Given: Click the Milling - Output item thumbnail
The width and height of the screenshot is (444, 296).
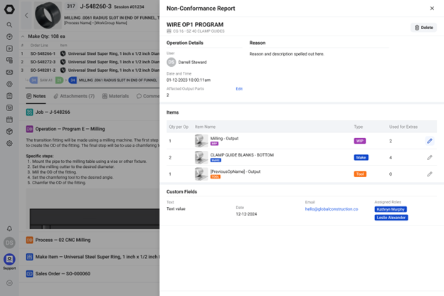Looking at the screenshot, I should (202, 141).
